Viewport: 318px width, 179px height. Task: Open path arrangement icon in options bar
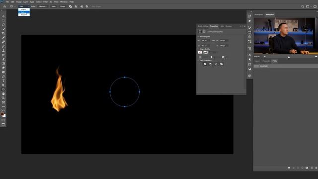[81, 6]
